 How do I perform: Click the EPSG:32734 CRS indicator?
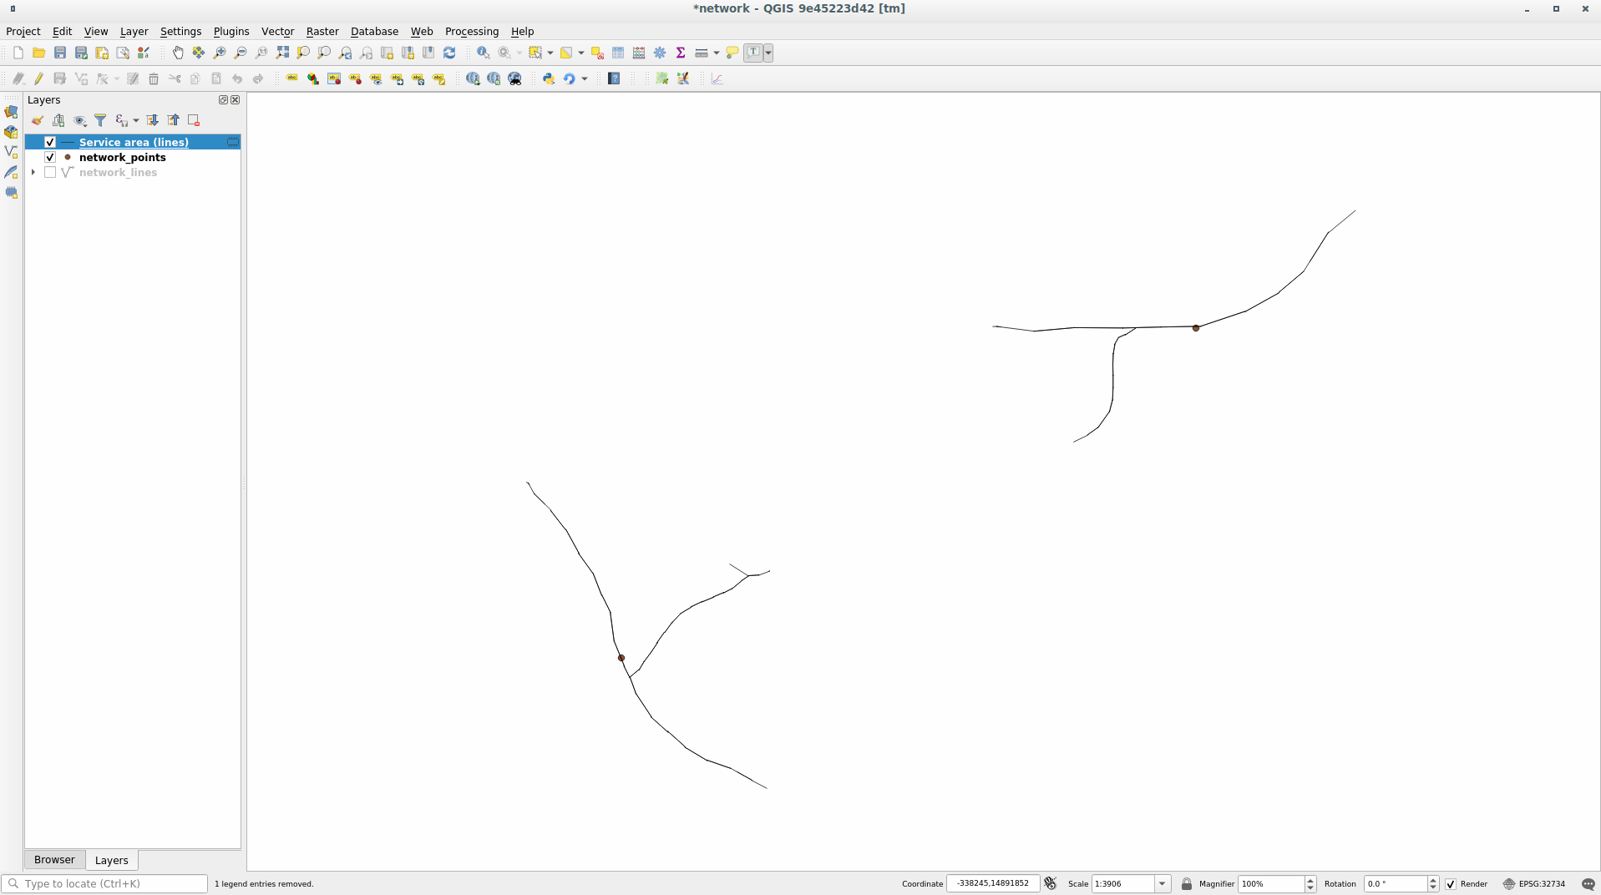point(1541,883)
